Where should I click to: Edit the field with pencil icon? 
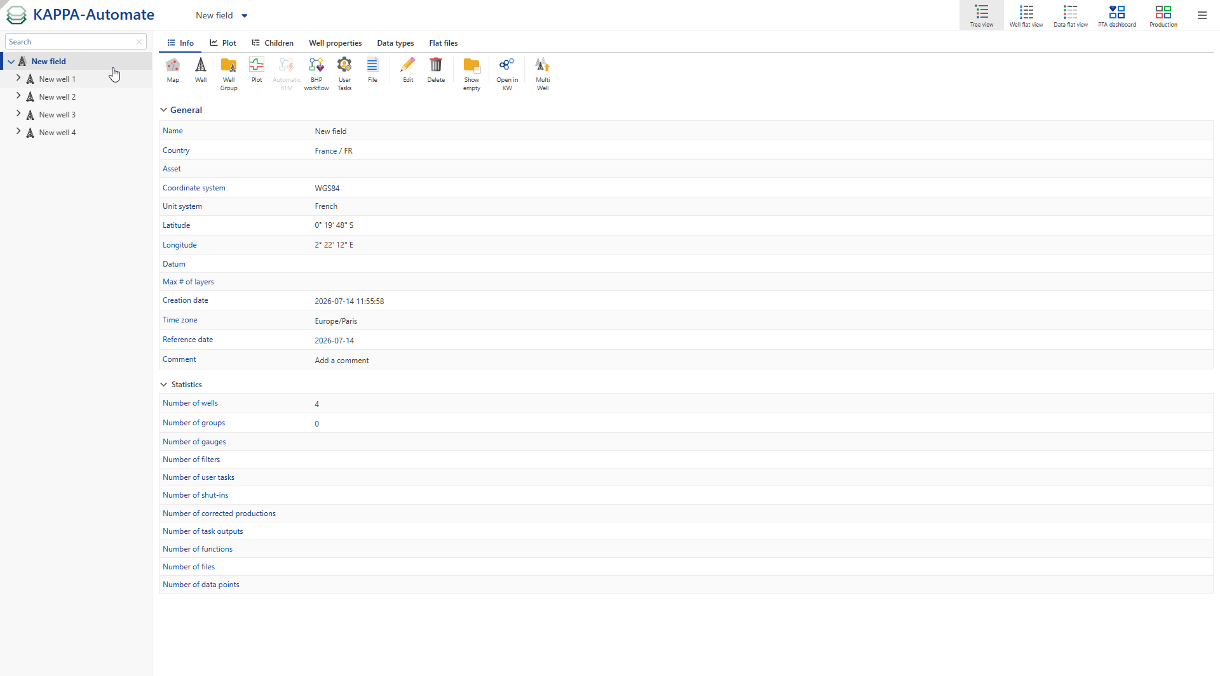[408, 70]
